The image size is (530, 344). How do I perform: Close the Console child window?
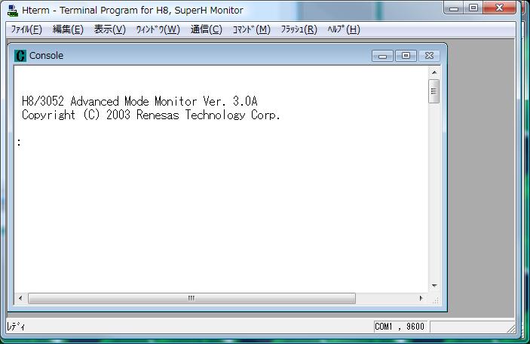[x=428, y=56]
